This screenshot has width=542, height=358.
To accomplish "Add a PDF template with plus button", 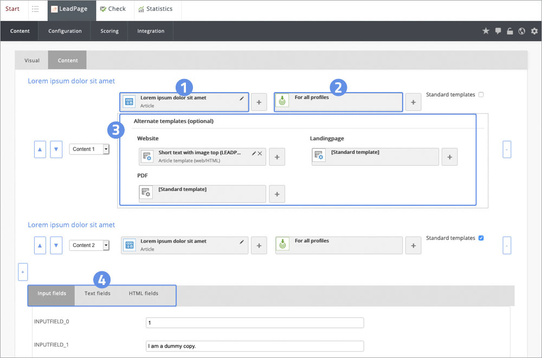I will coord(277,194).
